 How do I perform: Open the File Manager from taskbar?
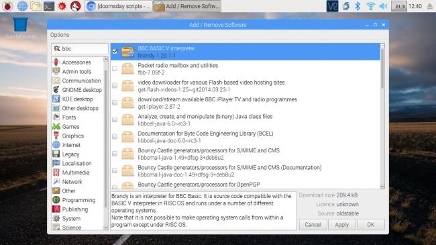(36, 6)
